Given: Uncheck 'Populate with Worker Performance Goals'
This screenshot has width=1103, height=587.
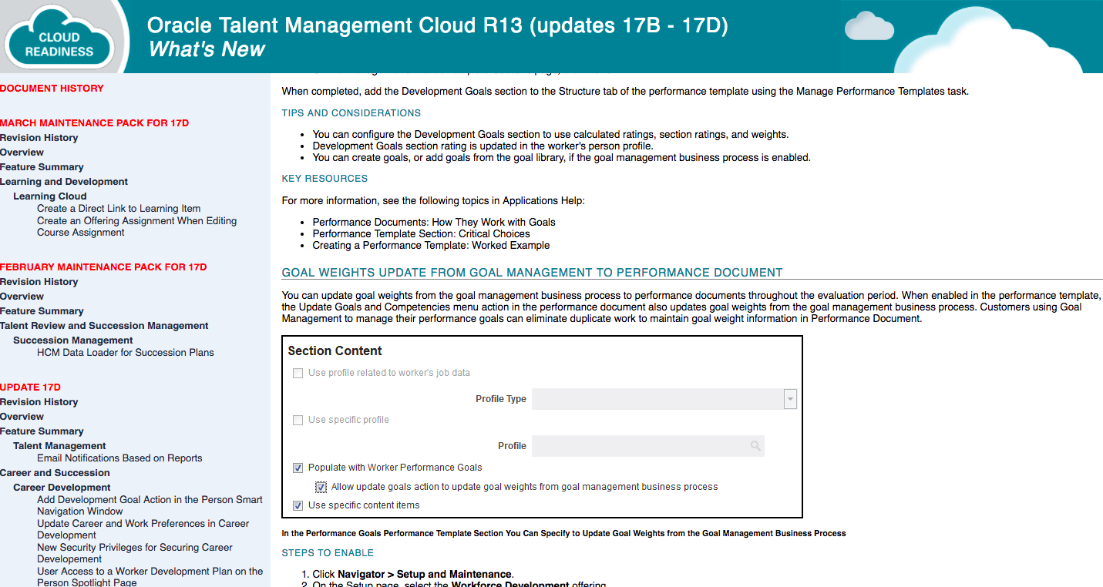Looking at the screenshot, I should tap(298, 468).
